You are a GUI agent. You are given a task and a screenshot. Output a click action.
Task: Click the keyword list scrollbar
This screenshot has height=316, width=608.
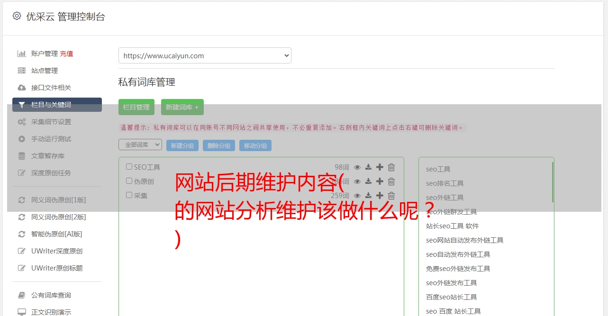(x=553, y=182)
